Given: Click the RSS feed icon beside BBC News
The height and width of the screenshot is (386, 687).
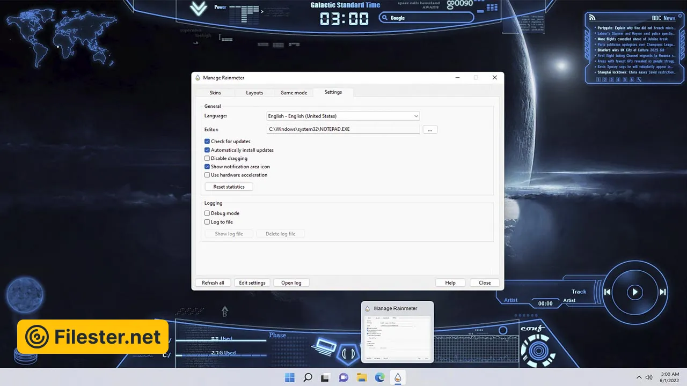Looking at the screenshot, I should (x=592, y=17).
